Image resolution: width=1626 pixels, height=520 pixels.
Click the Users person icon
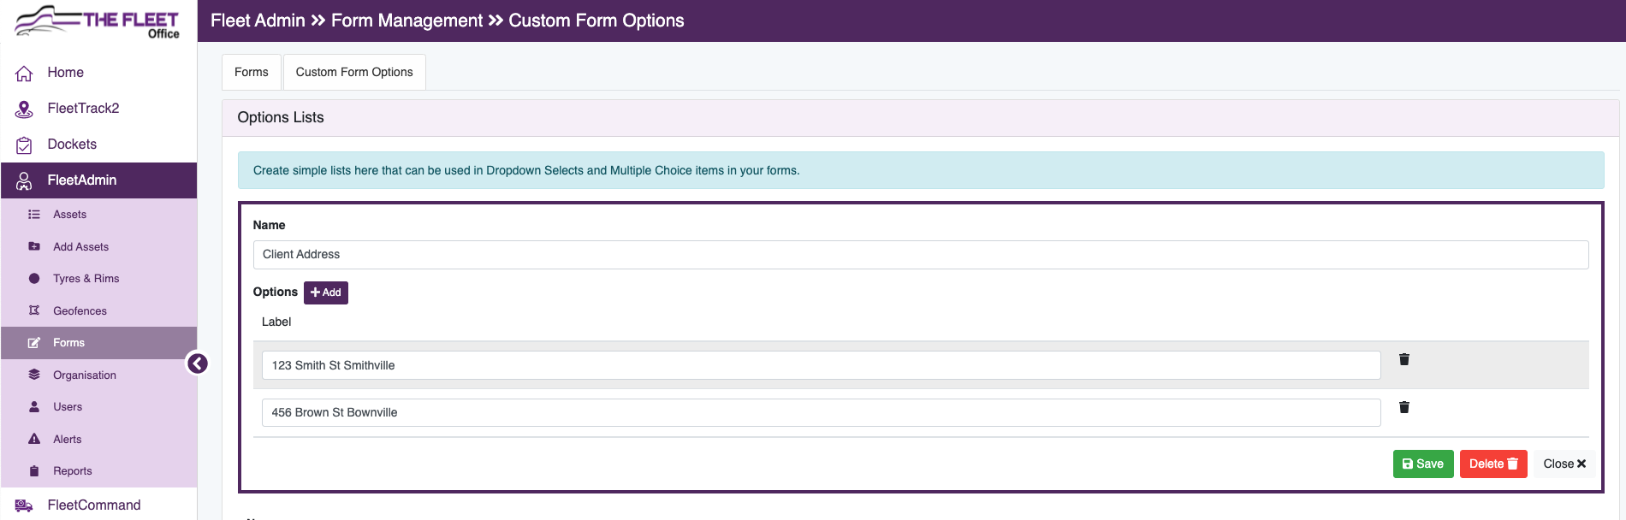point(34,406)
